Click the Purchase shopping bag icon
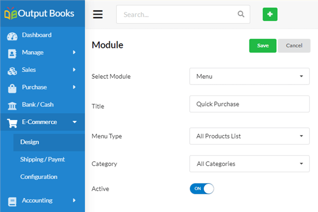This screenshot has width=318, height=212. 12,88
